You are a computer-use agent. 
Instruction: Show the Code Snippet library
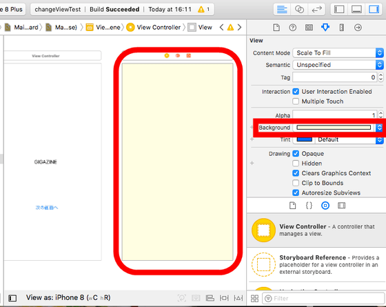(x=309, y=206)
